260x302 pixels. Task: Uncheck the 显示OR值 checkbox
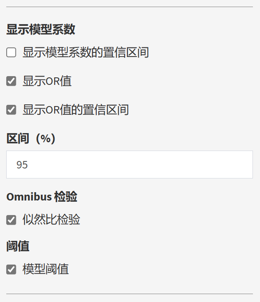click(x=11, y=81)
